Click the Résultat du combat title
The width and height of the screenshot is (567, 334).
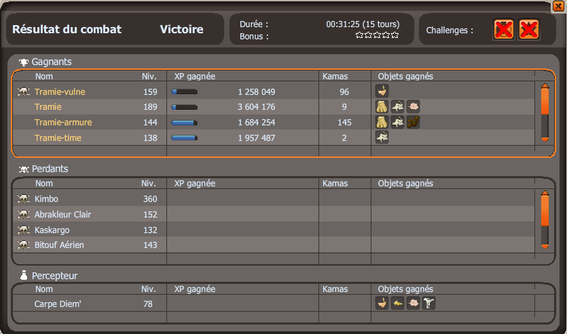(x=67, y=29)
